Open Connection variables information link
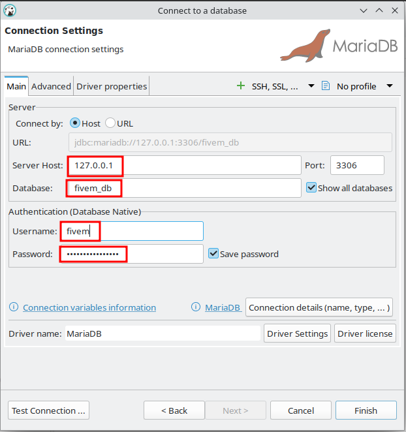Image resolution: width=406 pixels, height=432 pixels. pos(89,307)
